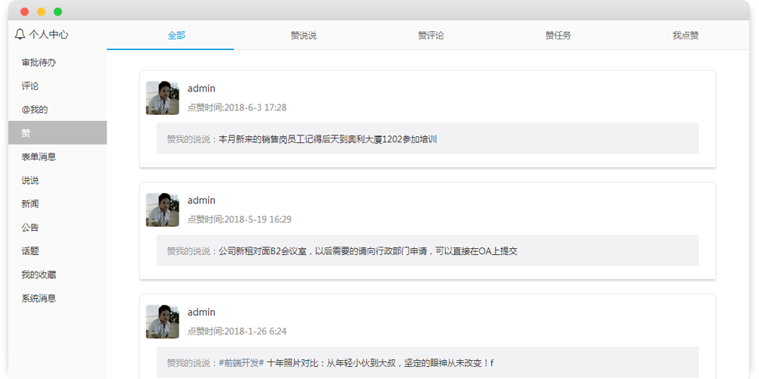Select 评论 in the sidebar
The image size is (759, 379).
(x=30, y=86)
